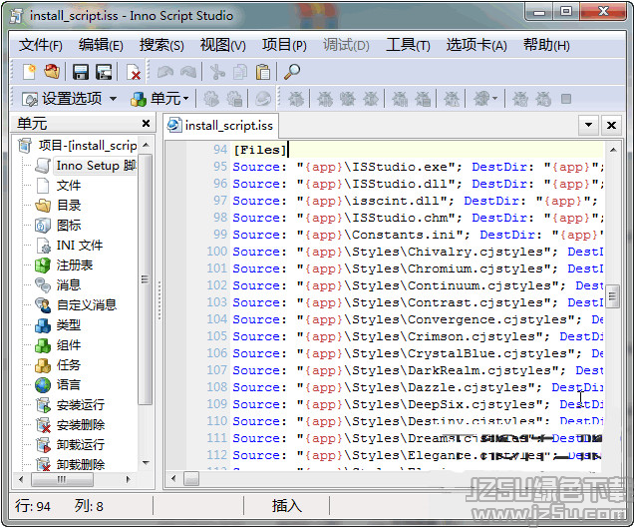This screenshot has height=528, width=635.
Task: Click the Find magnifier icon
Action: click(x=292, y=72)
